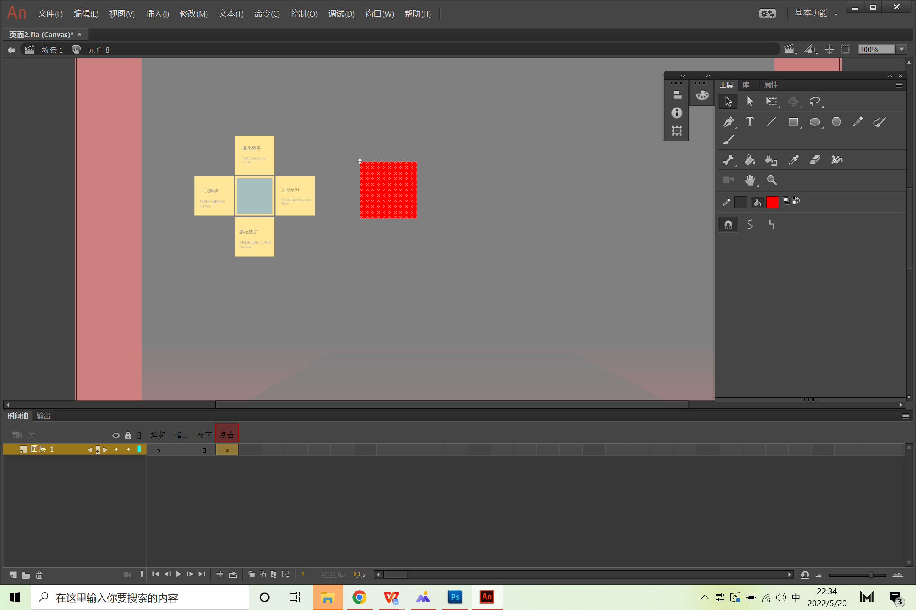Screen dimensions: 916x610
Task: Click the red fill color swatch
Action: pos(772,202)
